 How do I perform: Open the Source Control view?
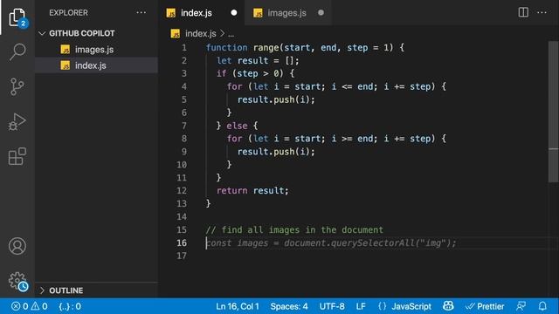point(17,86)
